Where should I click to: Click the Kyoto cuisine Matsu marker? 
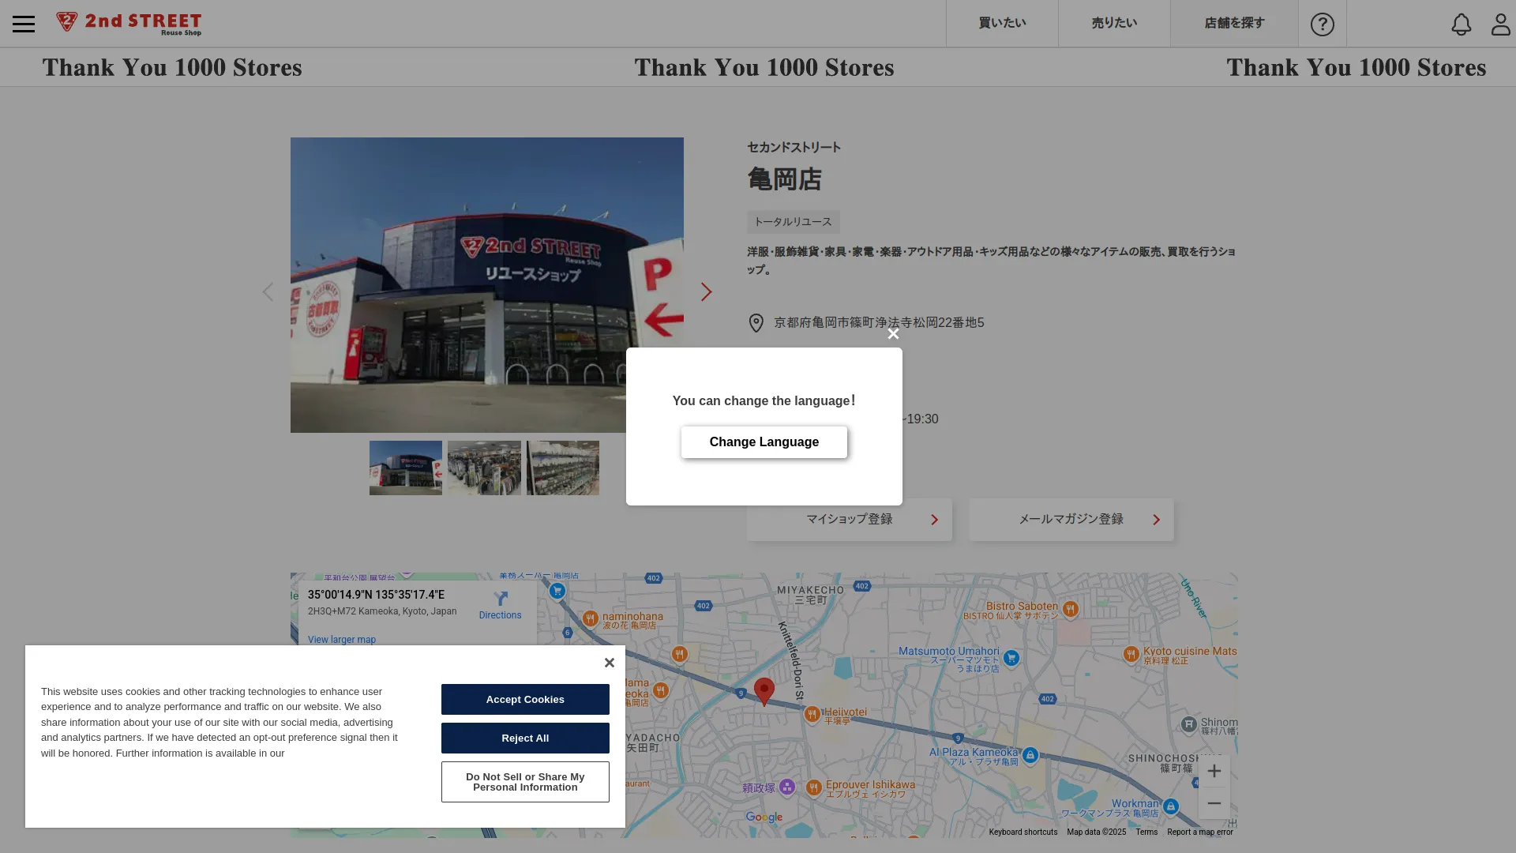1131,654
